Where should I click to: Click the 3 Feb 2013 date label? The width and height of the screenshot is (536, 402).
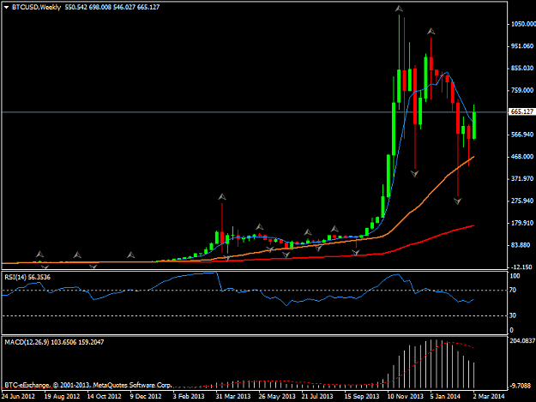(189, 396)
